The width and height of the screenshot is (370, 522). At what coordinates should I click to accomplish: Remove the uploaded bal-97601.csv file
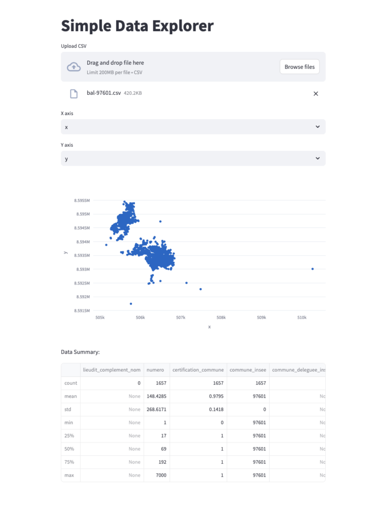(x=315, y=93)
